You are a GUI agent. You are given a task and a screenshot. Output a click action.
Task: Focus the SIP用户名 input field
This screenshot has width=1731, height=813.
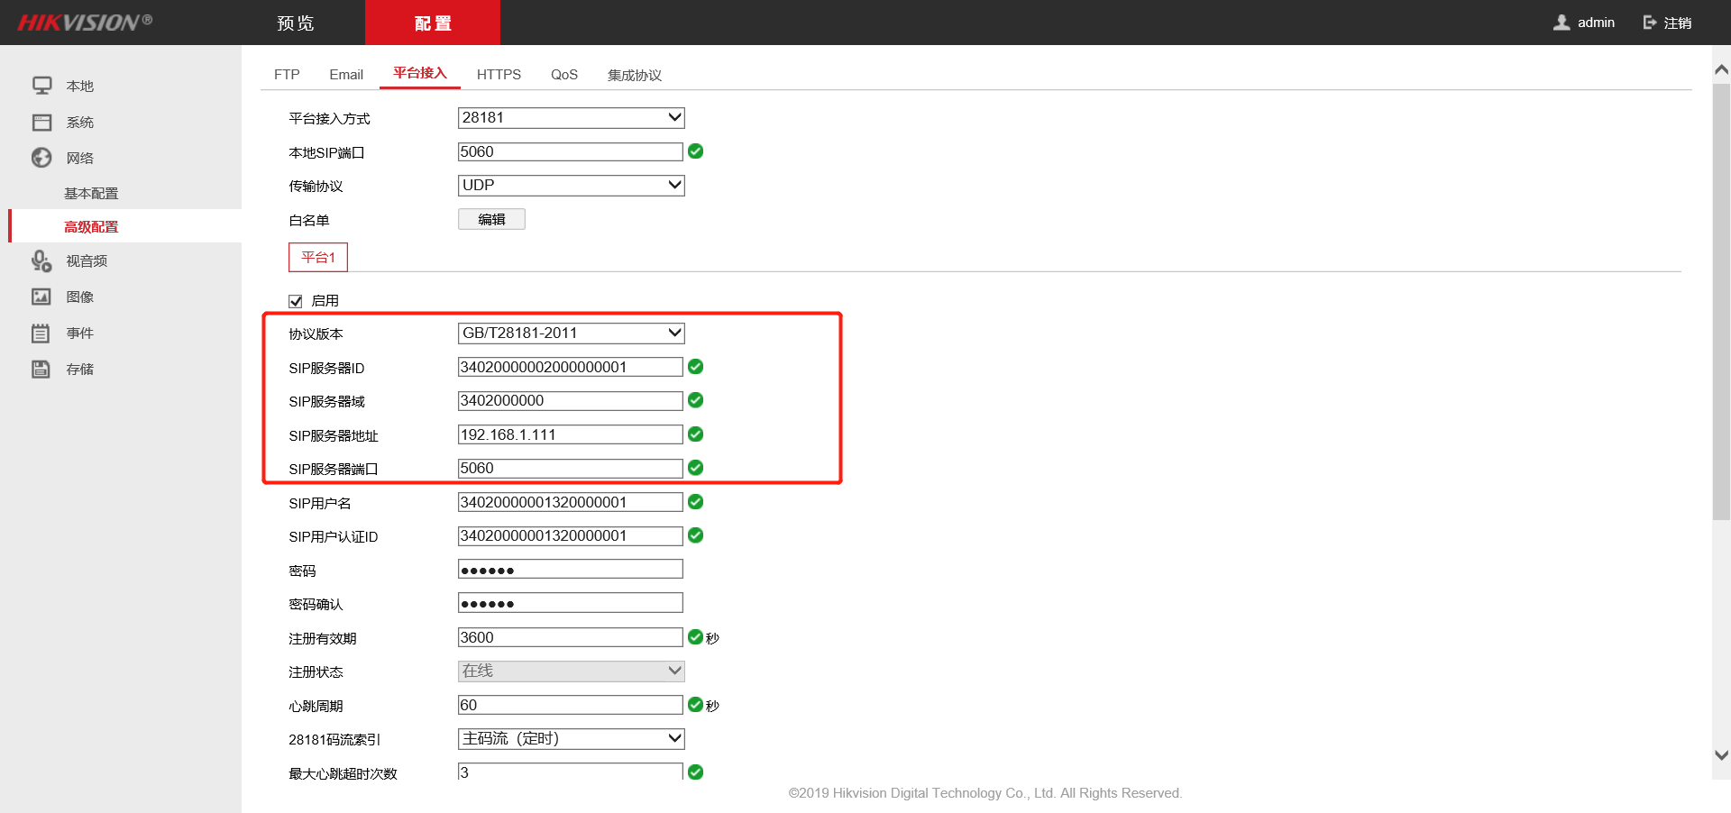click(x=571, y=502)
